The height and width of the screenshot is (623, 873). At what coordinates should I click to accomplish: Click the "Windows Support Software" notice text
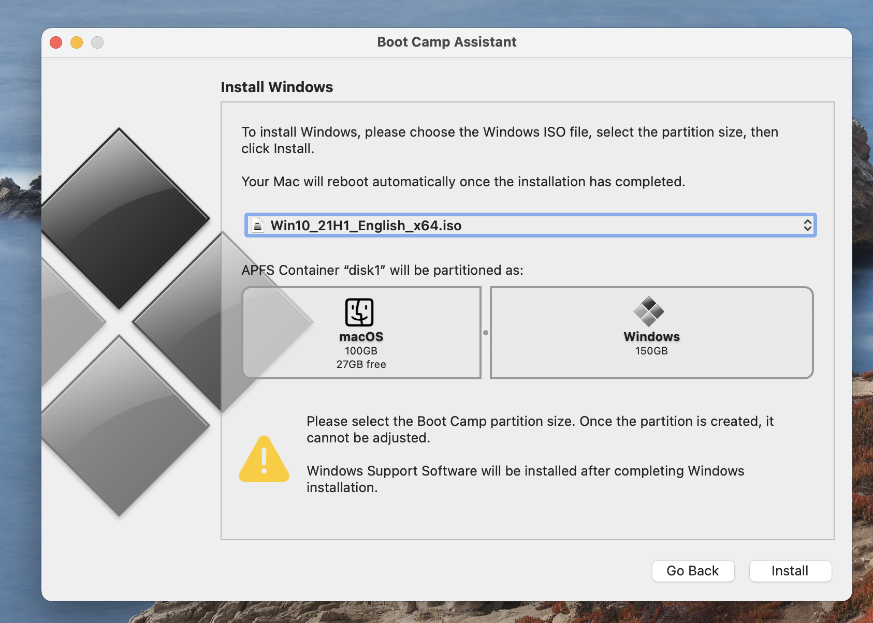pos(526,479)
